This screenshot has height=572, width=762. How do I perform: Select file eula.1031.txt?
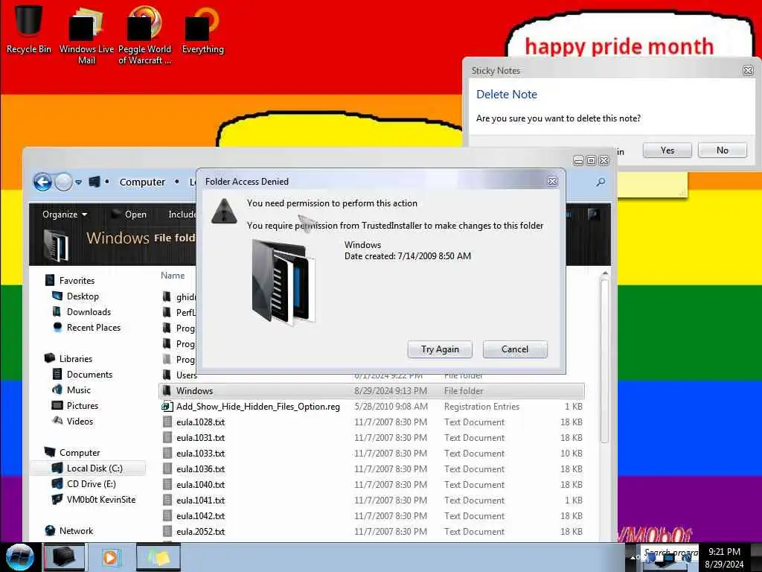372,437
